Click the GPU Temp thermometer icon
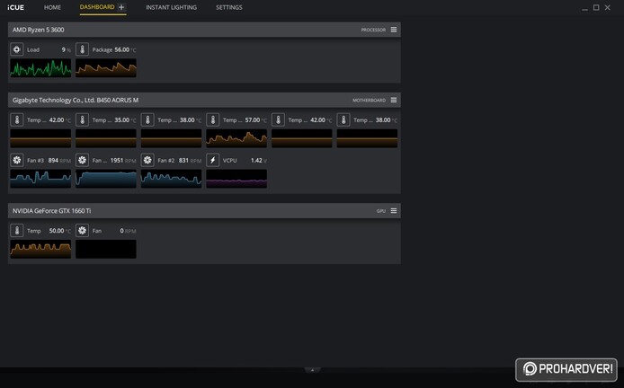This screenshot has height=388, width=624. pyautogui.click(x=17, y=231)
